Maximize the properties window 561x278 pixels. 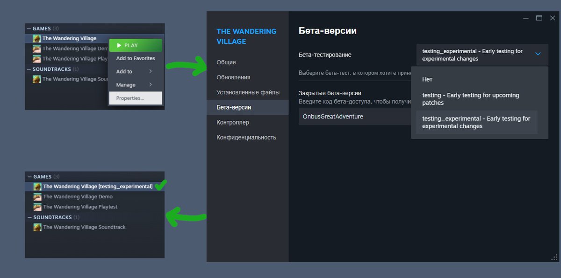[x=539, y=18]
